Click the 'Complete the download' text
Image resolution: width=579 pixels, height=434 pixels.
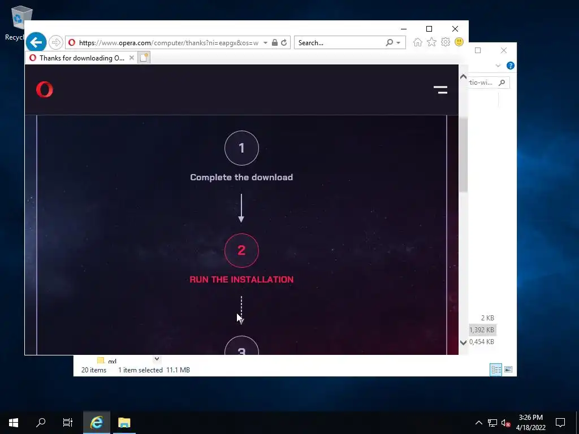241,177
